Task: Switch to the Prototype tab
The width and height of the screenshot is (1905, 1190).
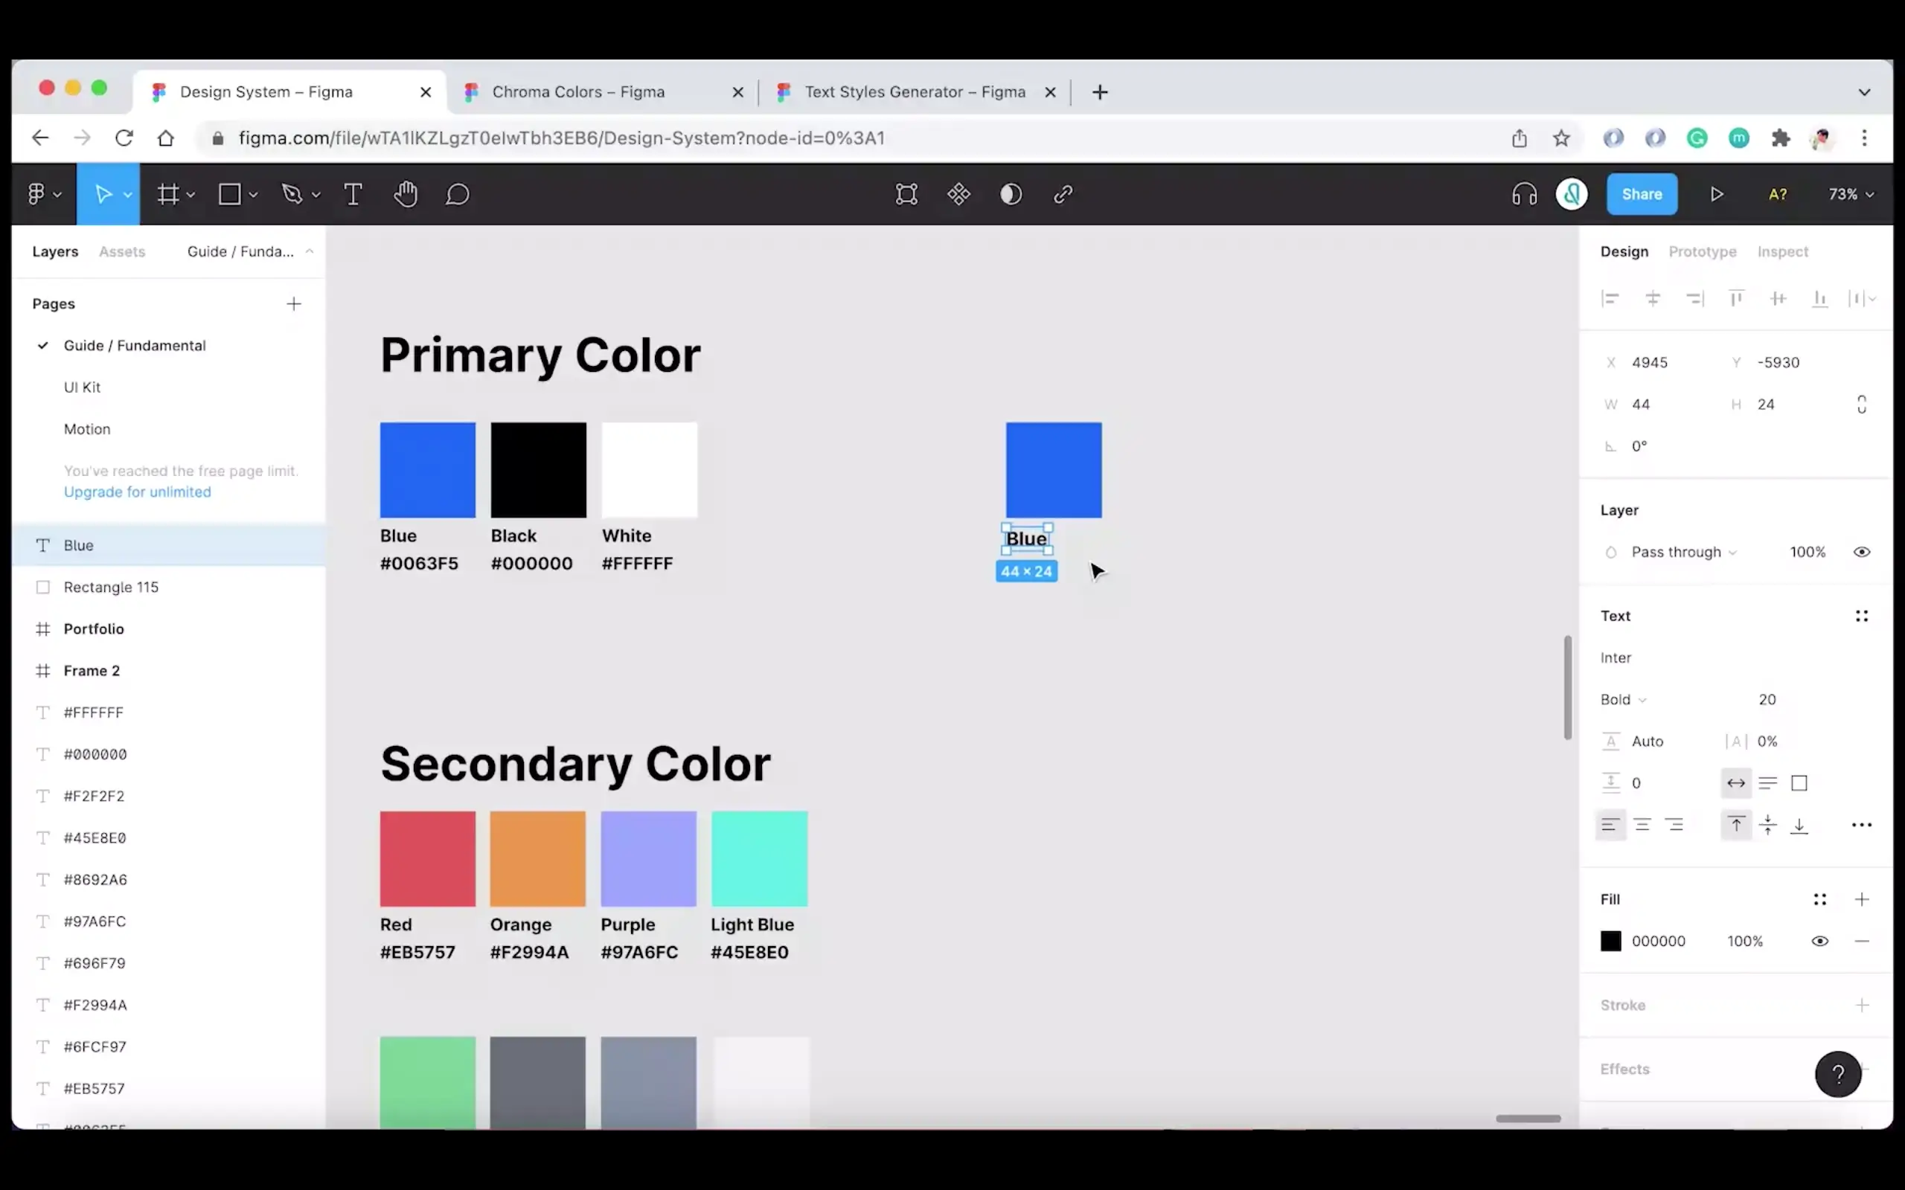Action: click(1702, 251)
